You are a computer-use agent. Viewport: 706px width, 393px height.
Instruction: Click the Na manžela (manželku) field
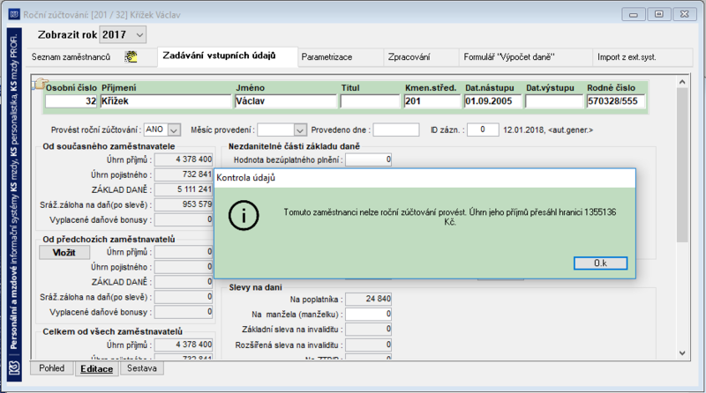pyautogui.click(x=368, y=315)
